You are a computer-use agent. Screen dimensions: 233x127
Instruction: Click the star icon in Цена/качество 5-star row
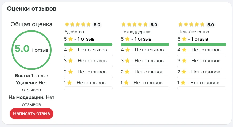pyautogui.click(x=184, y=39)
